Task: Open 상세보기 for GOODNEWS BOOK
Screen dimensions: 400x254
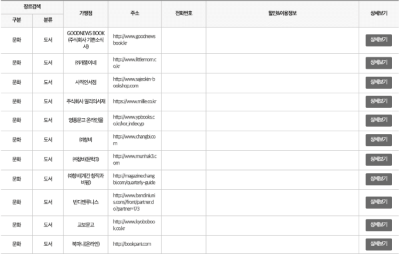Action: (x=379, y=40)
